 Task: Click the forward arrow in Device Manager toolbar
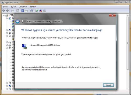(x=7, y=11)
